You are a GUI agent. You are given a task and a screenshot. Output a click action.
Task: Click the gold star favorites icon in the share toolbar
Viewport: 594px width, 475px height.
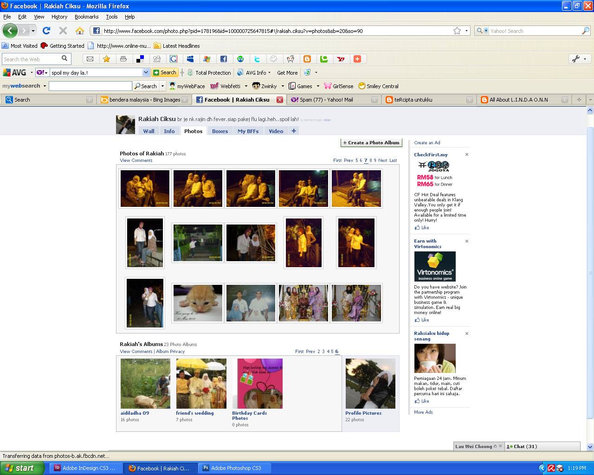coord(107,59)
